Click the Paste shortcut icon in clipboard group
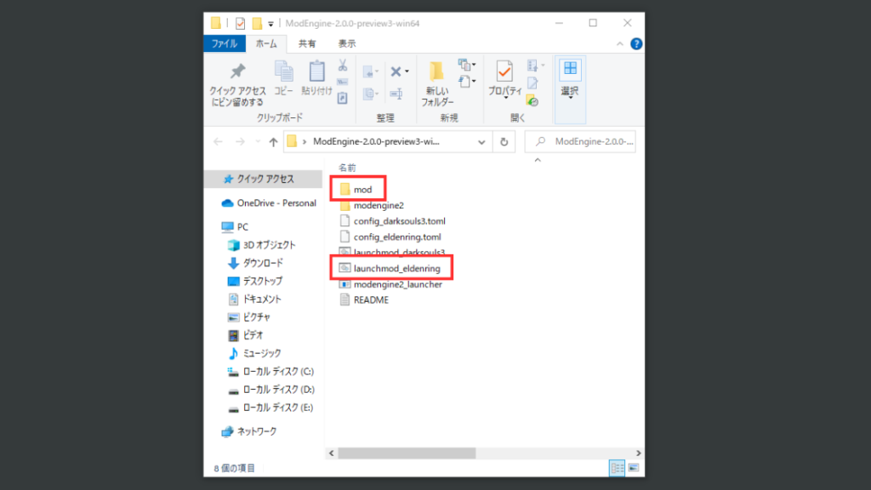Viewport: 871px width, 490px height. (343, 99)
